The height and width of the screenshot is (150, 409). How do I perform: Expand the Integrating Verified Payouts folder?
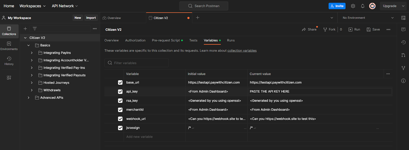32,75
